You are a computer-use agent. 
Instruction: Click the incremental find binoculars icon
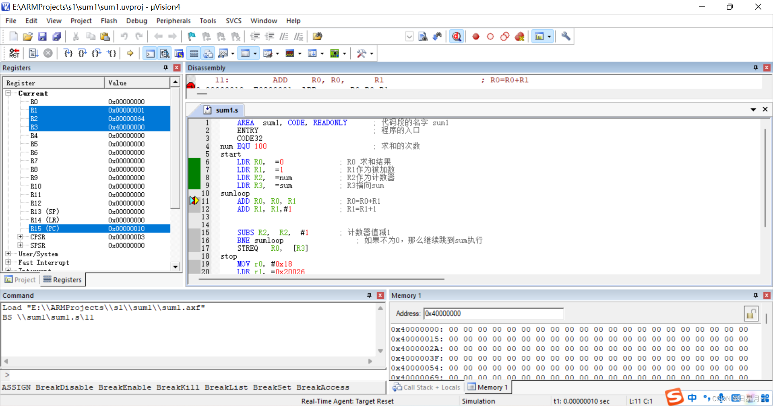click(x=437, y=36)
